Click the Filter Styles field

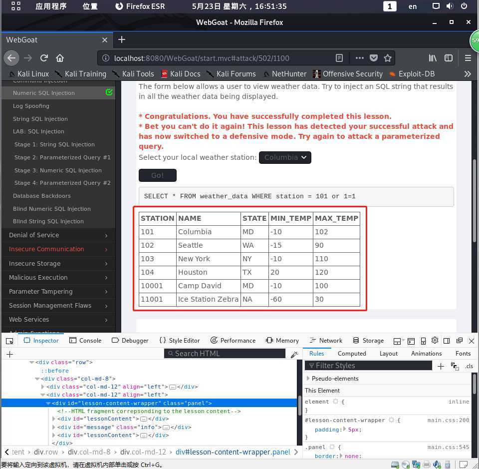tap(368, 366)
